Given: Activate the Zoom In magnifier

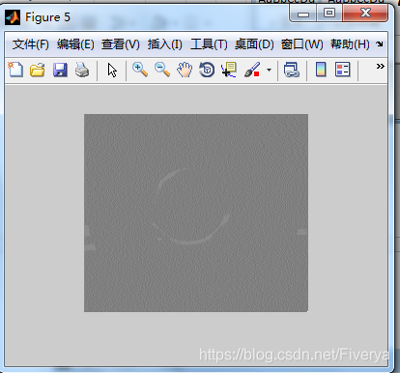Looking at the screenshot, I should tap(140, 70).
